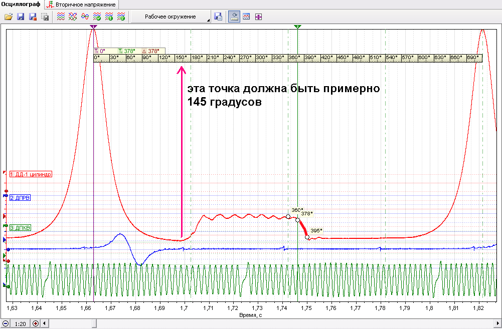Click the waveforms icon with number 1
This screenshot has width=502, height=329.
(x=109, y=17)
